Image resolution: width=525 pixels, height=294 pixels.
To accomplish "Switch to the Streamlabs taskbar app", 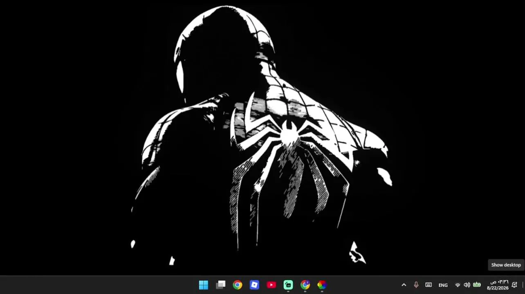I will click(288, 285).
